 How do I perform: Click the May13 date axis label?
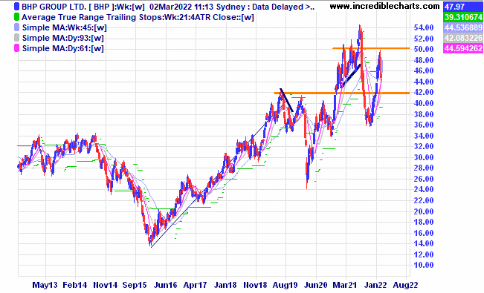tap(45, 286)
